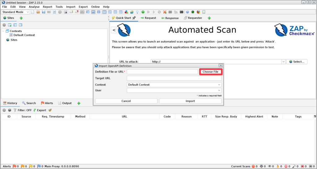Image resolution: width=317 pixels, height=169 pixels.
Task: Click the globe icon in History toolbar
Action: coord(10,110)
